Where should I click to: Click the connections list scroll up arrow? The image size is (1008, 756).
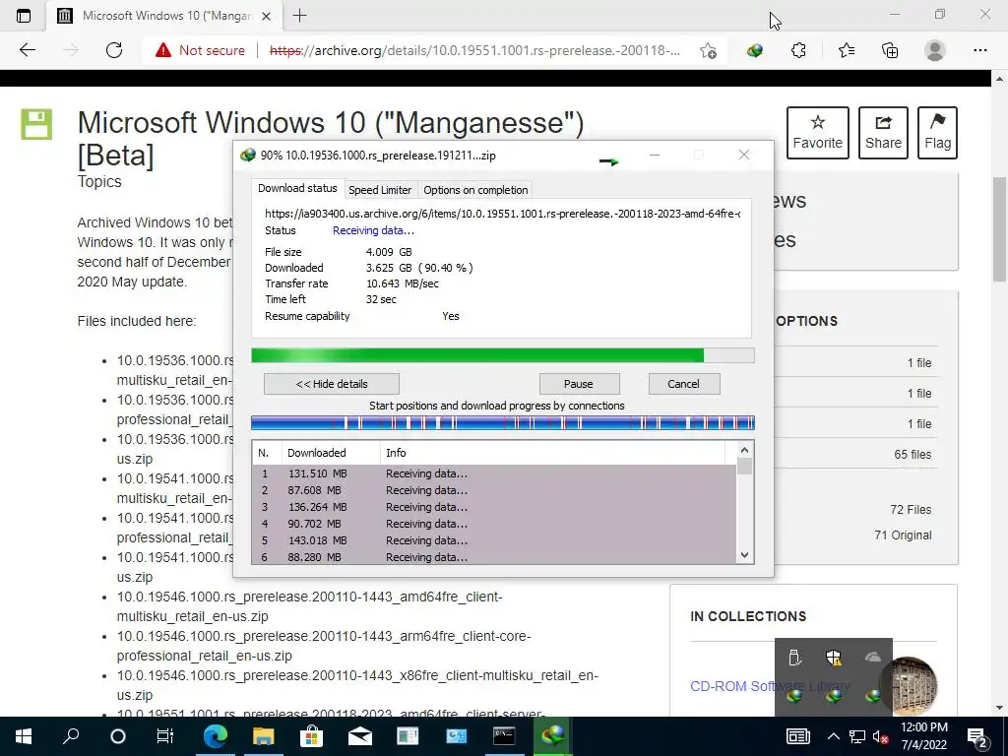744,450
